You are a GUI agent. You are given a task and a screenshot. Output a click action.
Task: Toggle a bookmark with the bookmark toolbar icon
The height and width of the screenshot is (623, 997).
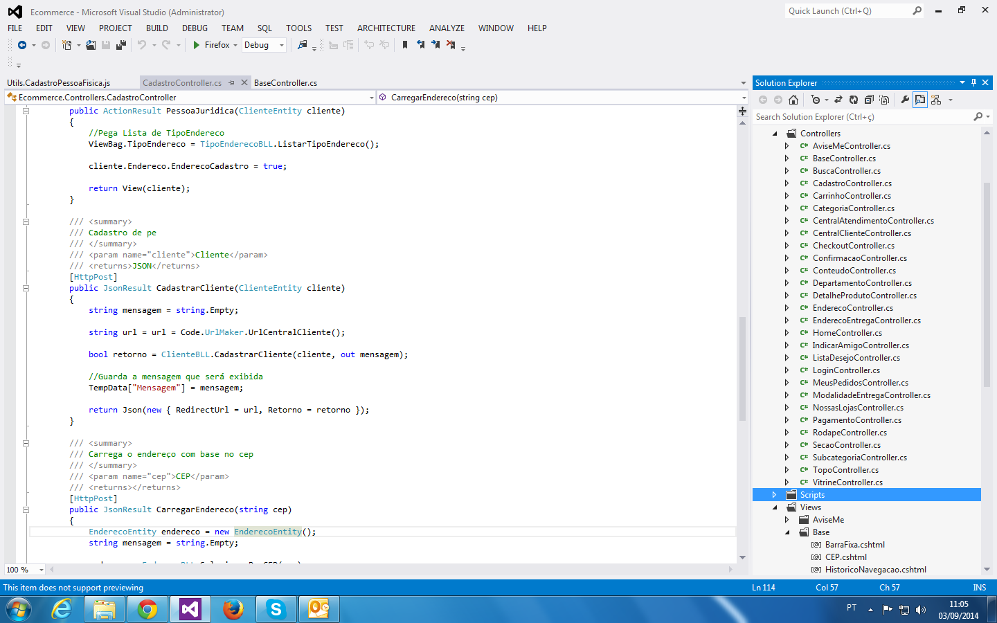pyautogui.click(x=405, y=45)
